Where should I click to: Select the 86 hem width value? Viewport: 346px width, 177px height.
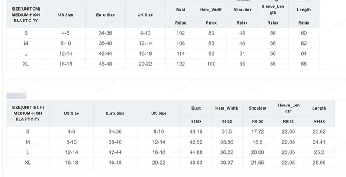coord(212,43)
